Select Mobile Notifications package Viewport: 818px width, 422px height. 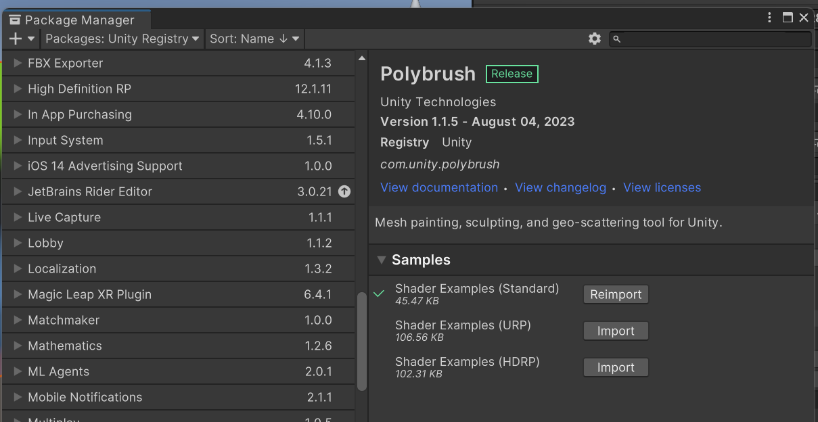coord(179,397)
